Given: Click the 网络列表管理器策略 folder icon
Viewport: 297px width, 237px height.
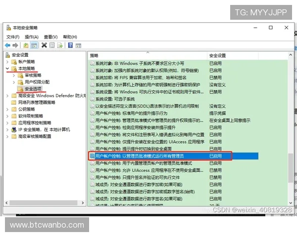Looking at the screenshot, I should (14, 102).
